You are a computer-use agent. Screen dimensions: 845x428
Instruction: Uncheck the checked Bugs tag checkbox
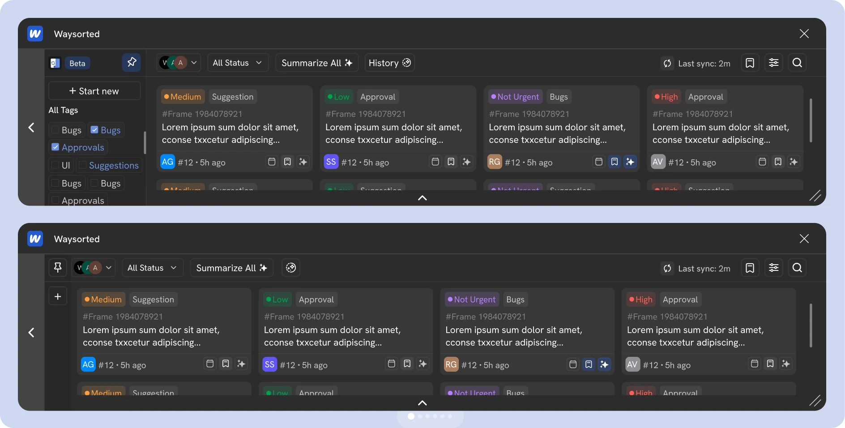(x=94, y=130)
